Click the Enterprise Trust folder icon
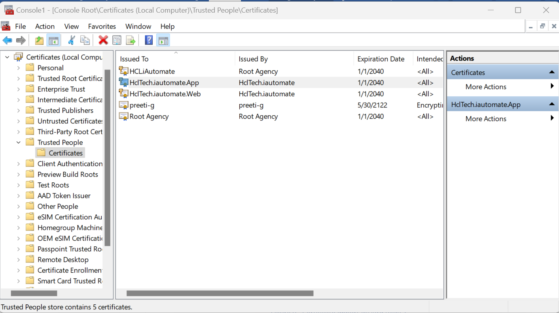Image resolution: width=559 pixels, height=313 pixels. 30,89
